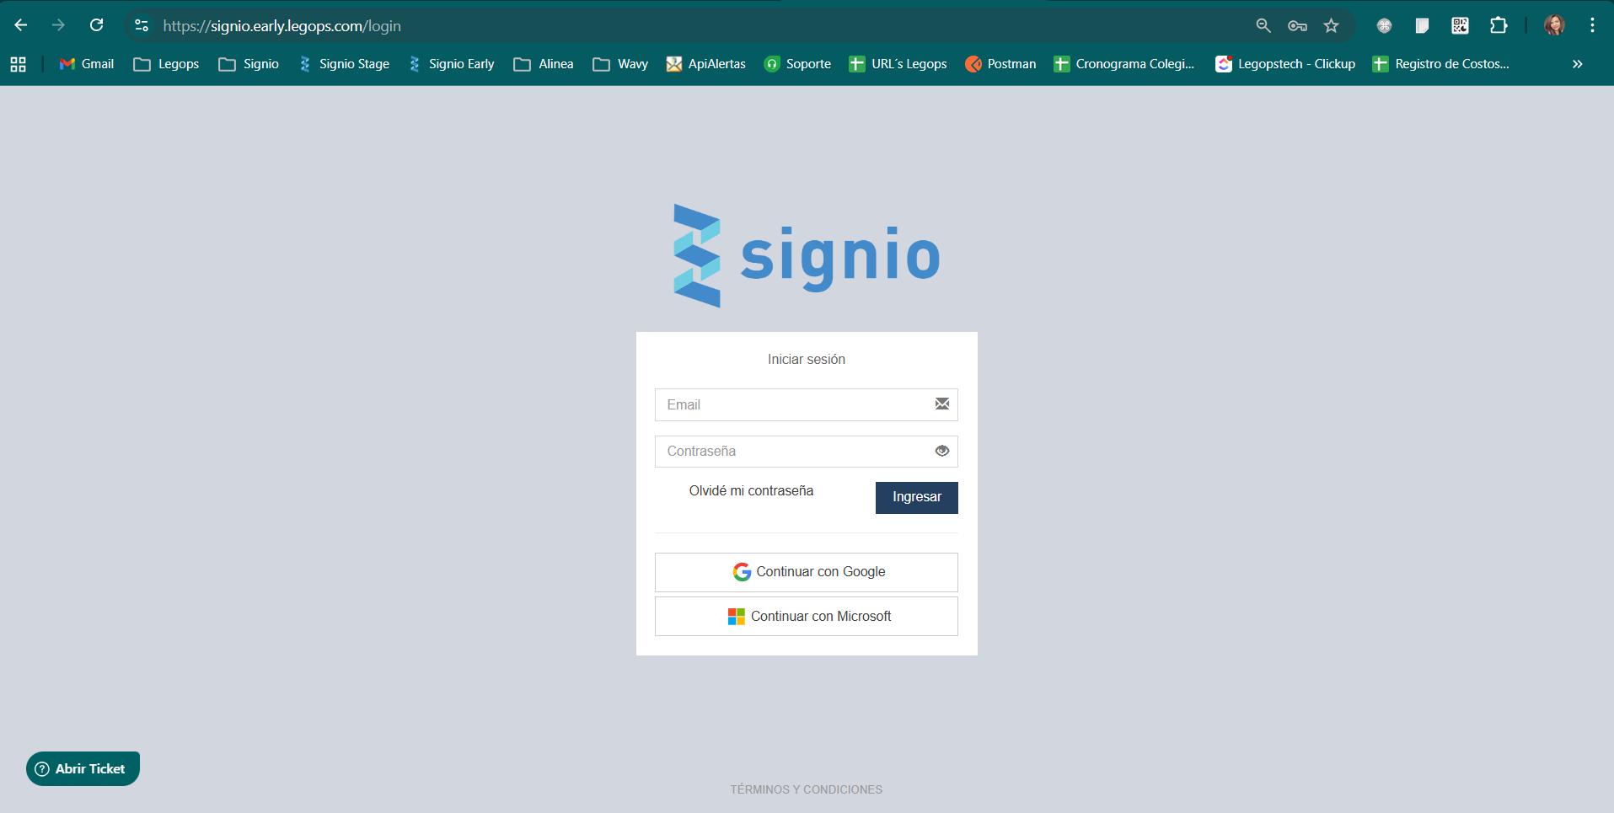Open Soporte bookmark
Viewport: 1614px width, 813px height.
coord(797,64)
